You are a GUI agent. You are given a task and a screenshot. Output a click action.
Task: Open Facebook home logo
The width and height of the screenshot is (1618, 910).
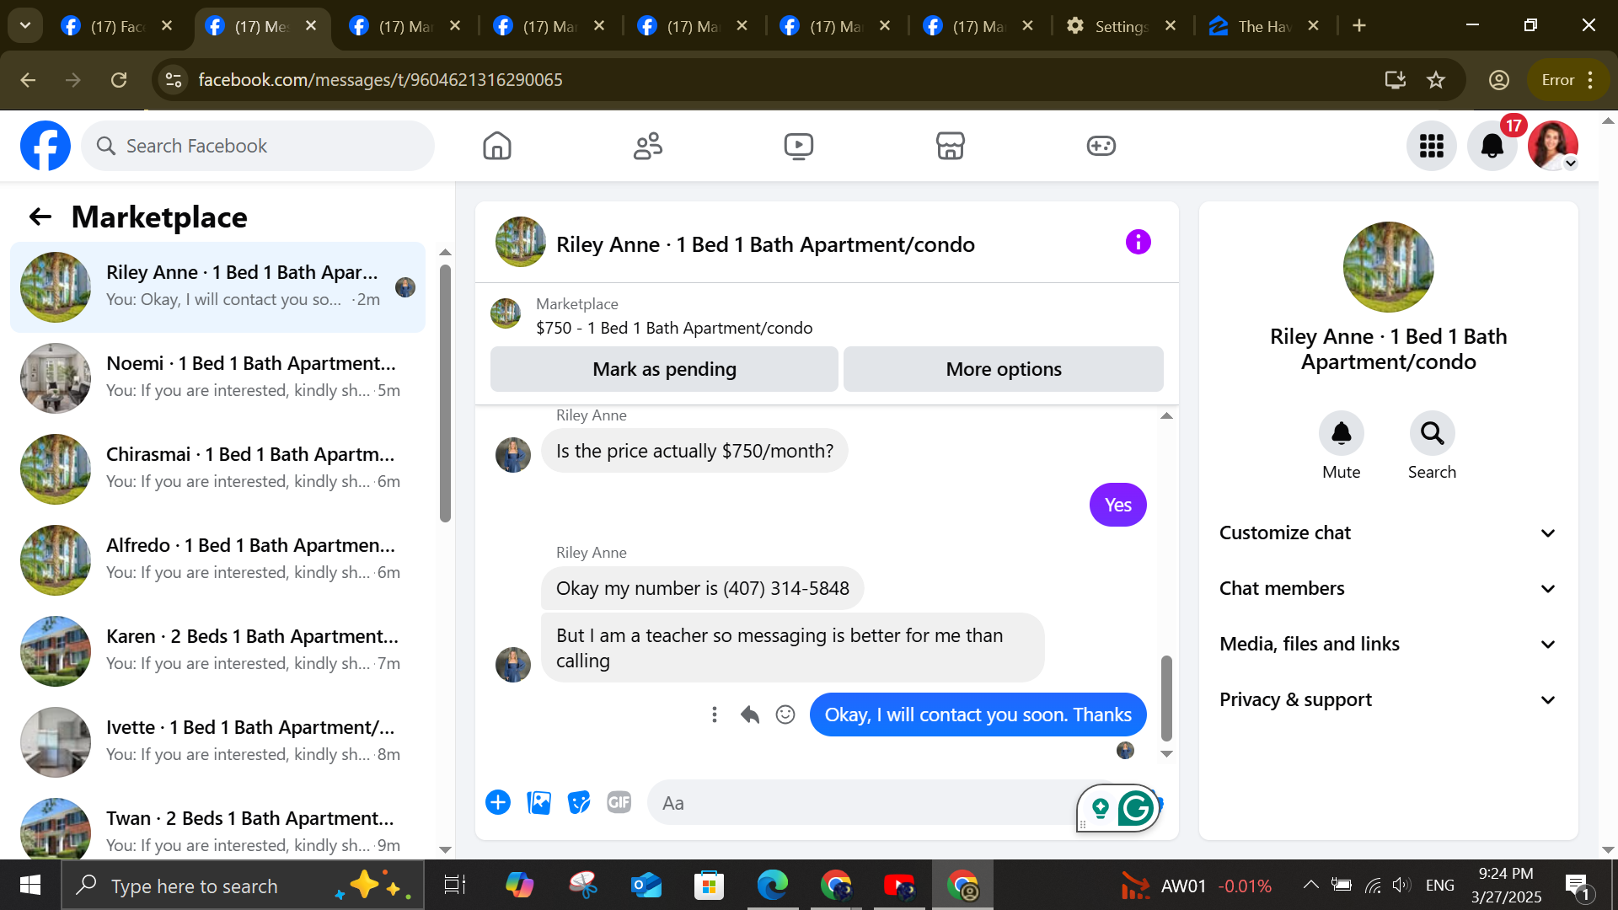click(x=46, y=146)
